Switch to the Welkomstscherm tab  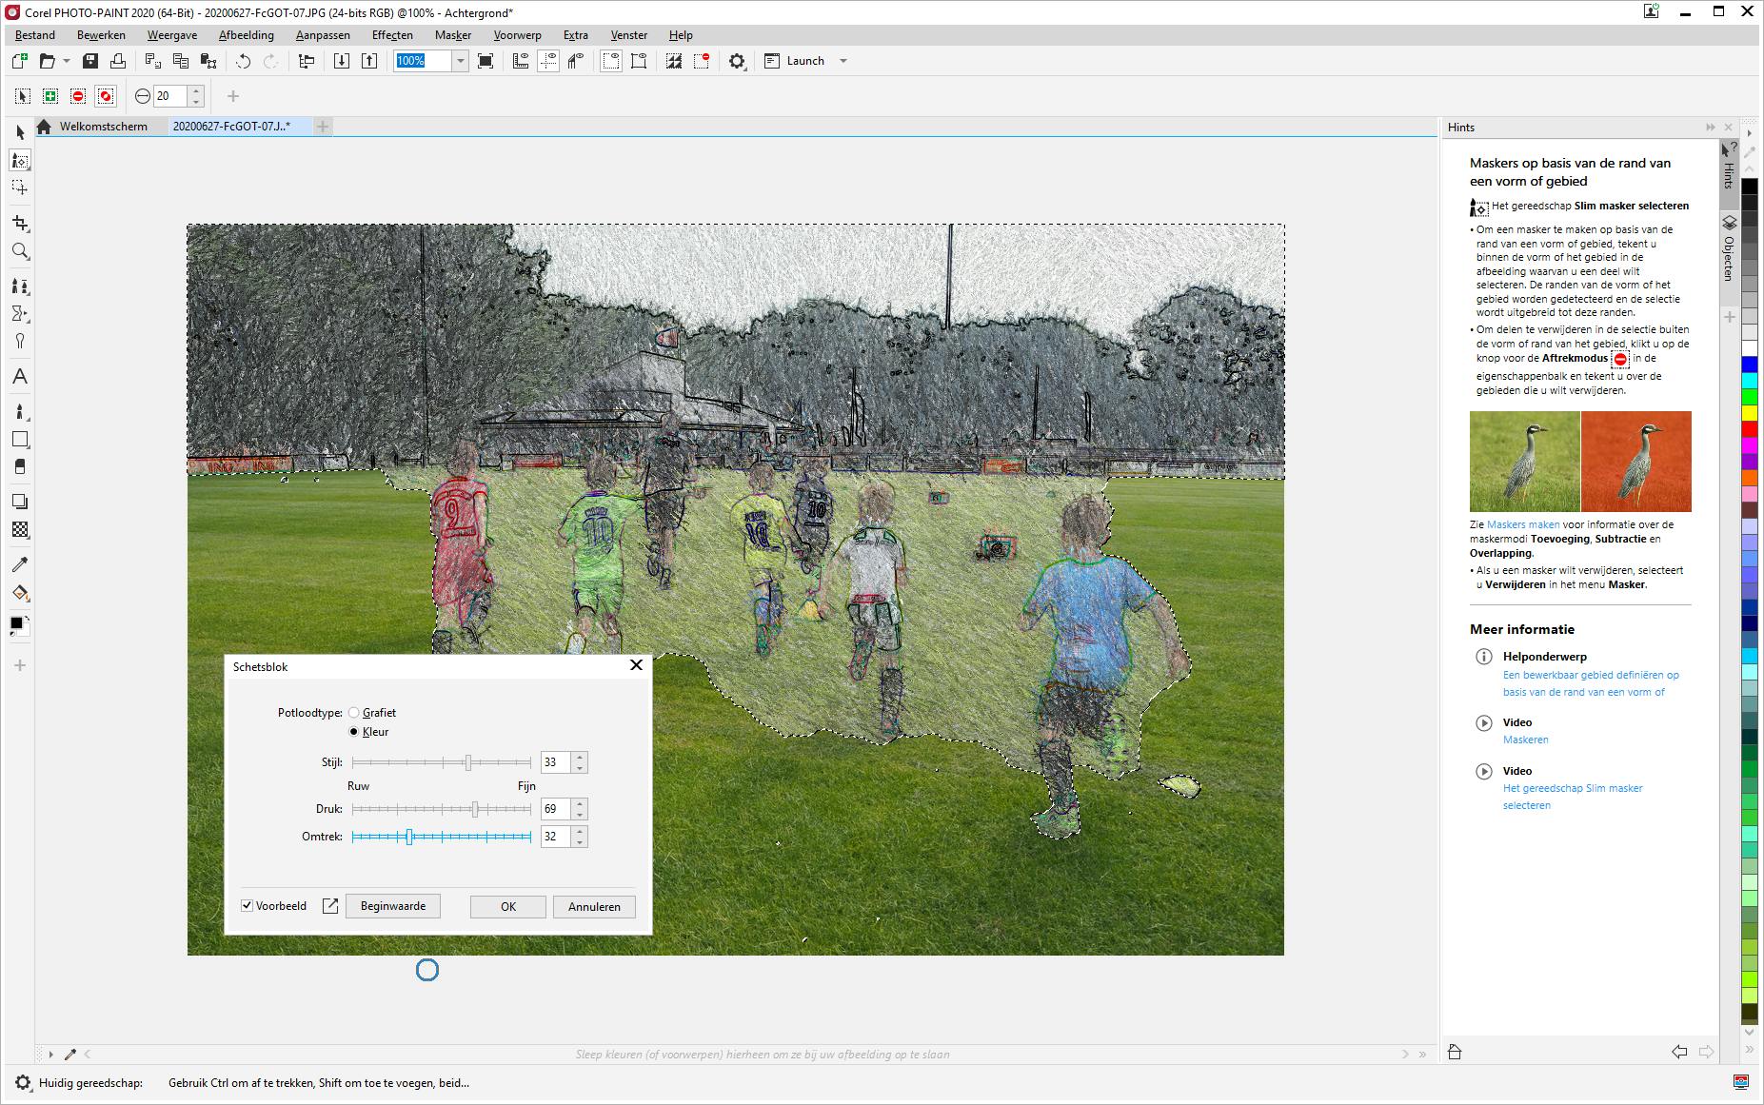click(103, 127)
